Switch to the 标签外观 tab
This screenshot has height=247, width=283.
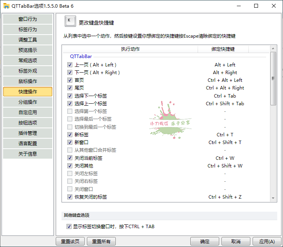coord(28,71)
